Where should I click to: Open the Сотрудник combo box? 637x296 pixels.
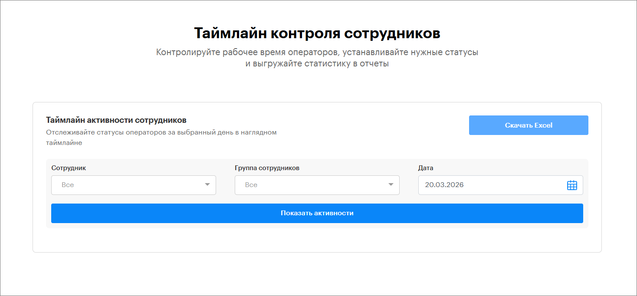click(130, 185)
